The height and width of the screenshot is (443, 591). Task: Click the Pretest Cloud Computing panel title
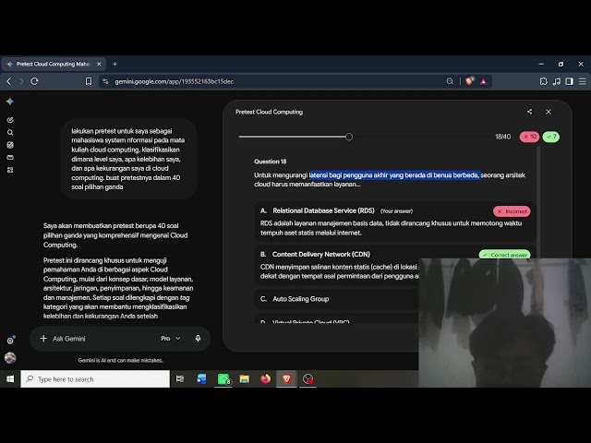coord(269,112)
